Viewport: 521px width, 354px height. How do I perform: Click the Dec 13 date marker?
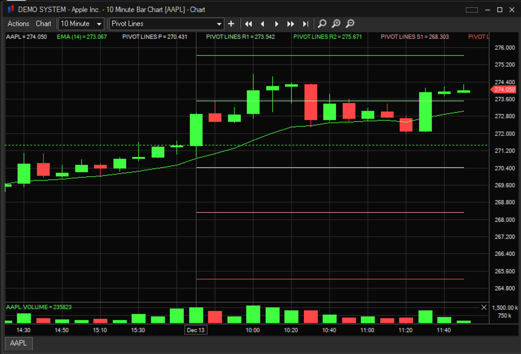[196, 330]
